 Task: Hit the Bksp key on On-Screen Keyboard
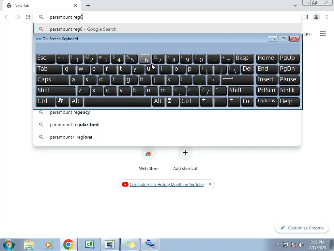click(x=244, y=59)
